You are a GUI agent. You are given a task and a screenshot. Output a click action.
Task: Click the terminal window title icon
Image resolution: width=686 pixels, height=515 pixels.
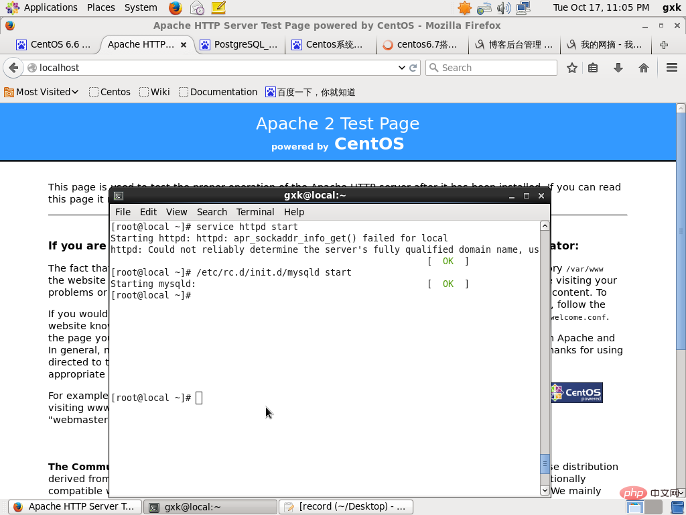pyautogui.click(x=119, y=196)
